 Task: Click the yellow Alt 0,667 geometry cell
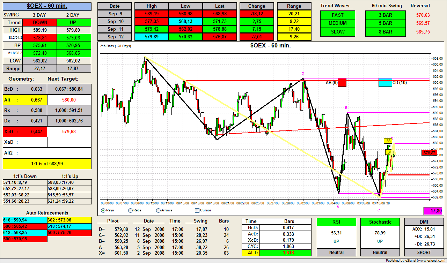click(x=25, y=100)
